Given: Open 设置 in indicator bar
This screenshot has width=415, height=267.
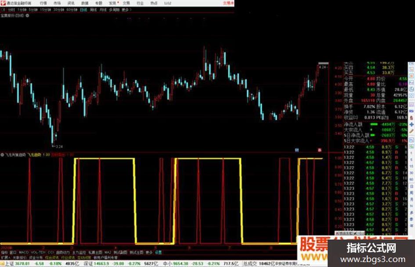Looking at the screenshot, I should click(x=158, y=253).
